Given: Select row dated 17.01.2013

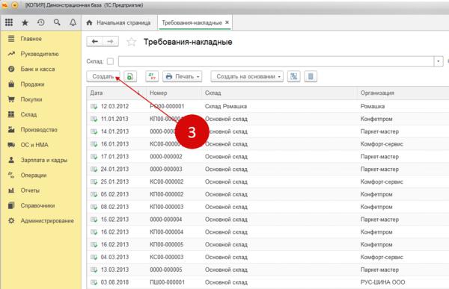Looking at the screenshot, I should click(x=268, y=157).
